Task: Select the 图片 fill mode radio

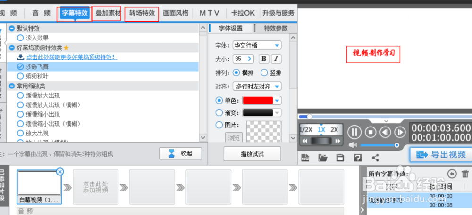Action: [x=219, y=125]
